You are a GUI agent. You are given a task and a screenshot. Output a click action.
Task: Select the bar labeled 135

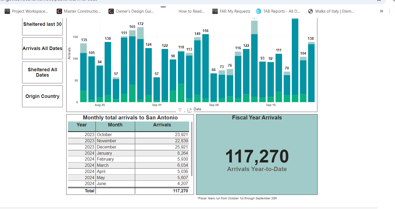(x=84, y=73)
